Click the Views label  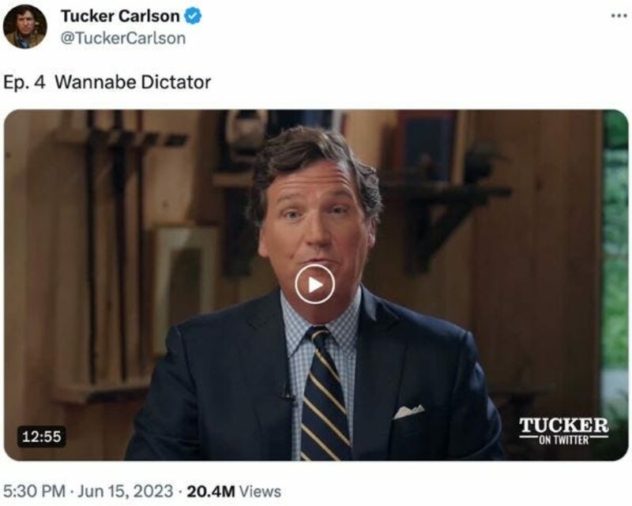[259, 491]
